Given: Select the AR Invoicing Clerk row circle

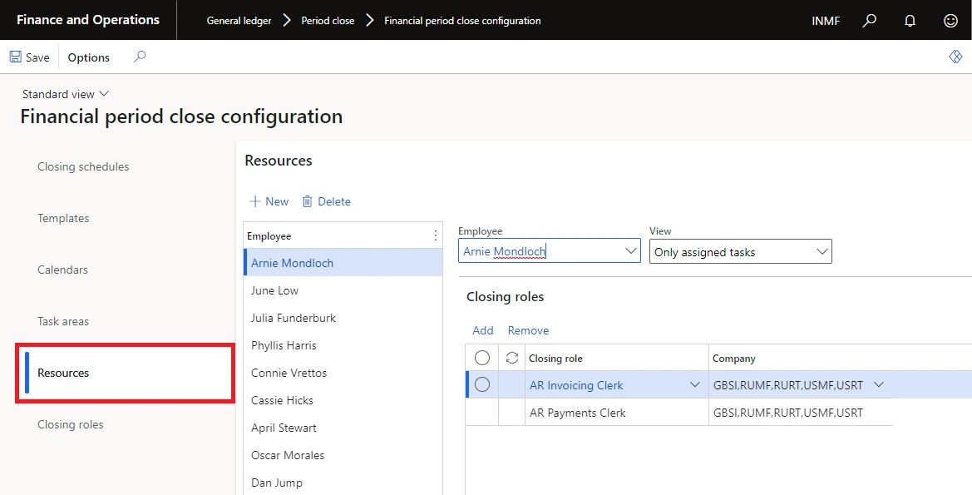Looking at the screenshot, I should 482,385.
